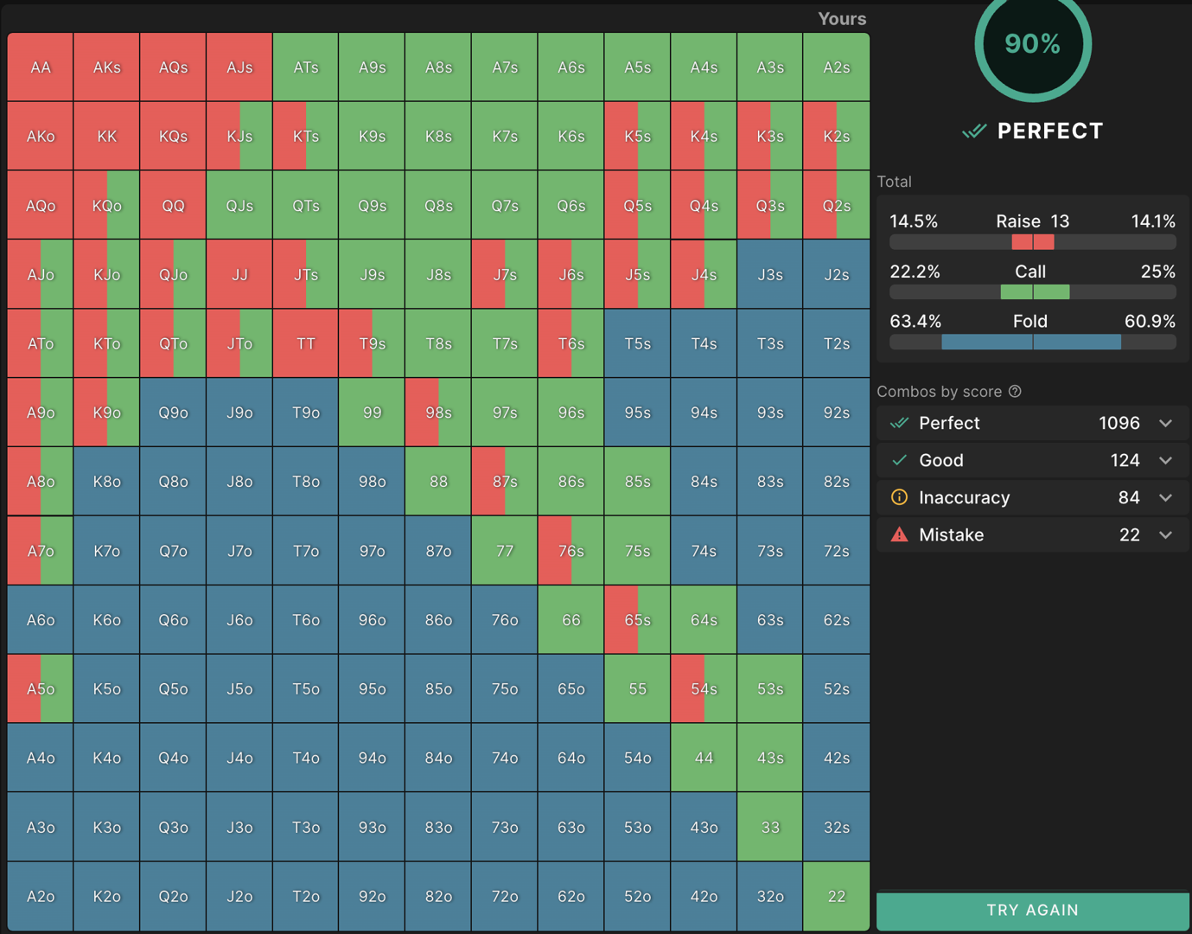The height and width of the screenshot is (934, 1192).
Task: Click the TRY AGAIN button
Action: point(1033,911)
